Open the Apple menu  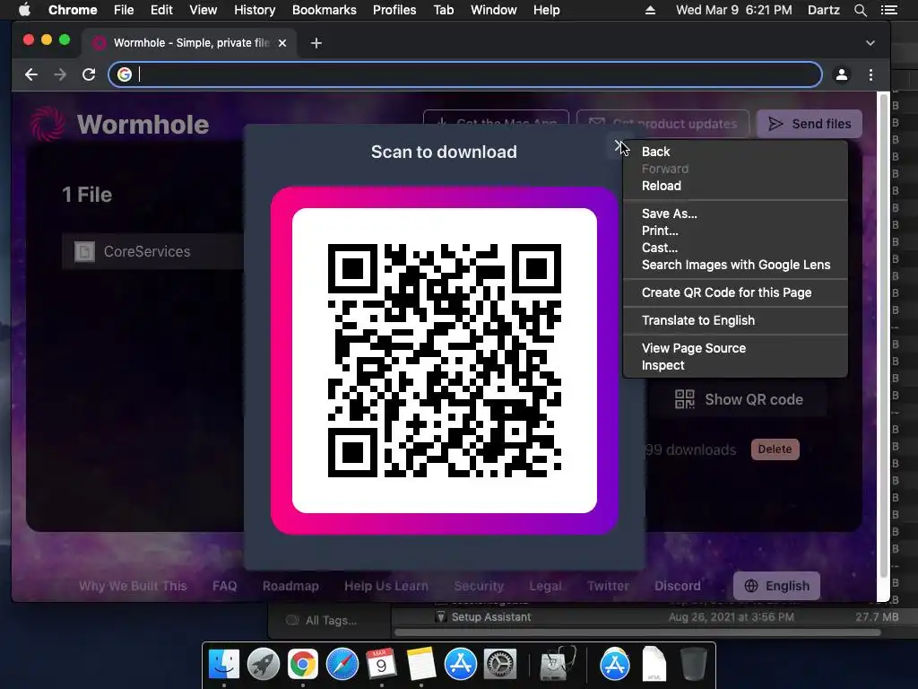[24, 10]
